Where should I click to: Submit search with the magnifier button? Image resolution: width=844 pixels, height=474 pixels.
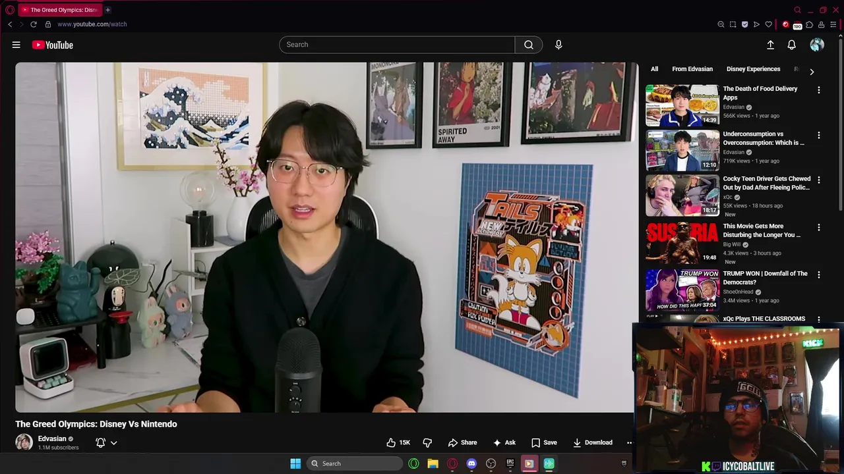click(529, 45)
